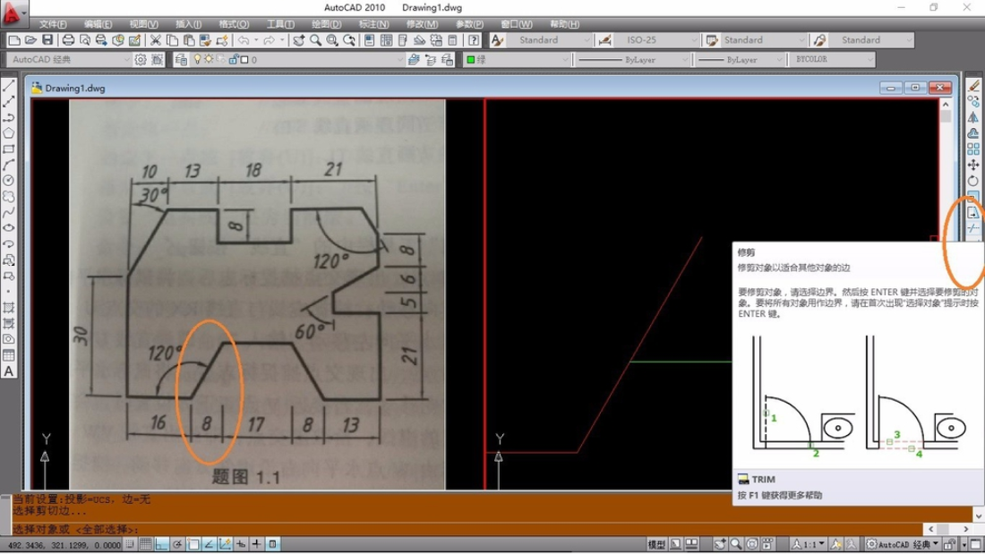Select the Multiline Text tool
The width and height of the screenshot is (985, 554).
click(9, 371)
